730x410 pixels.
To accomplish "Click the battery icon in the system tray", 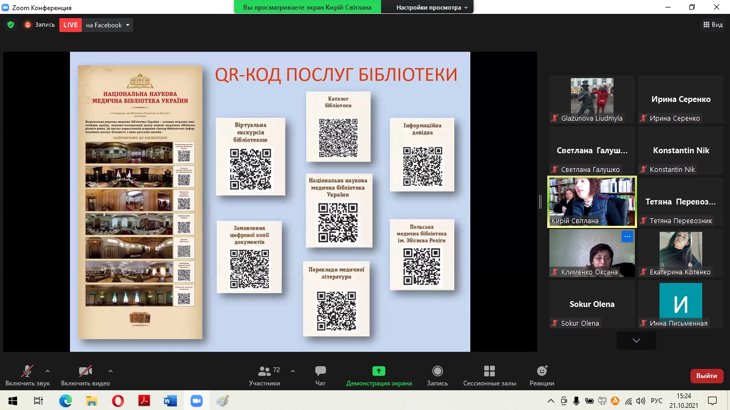I will pos(589,401).
